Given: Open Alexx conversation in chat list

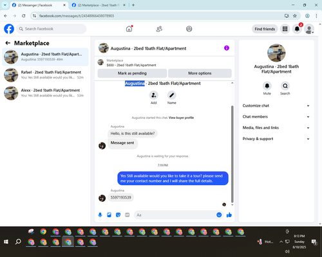Looking at the screenshot, I should pyautogui.click(x=45, y=93).
